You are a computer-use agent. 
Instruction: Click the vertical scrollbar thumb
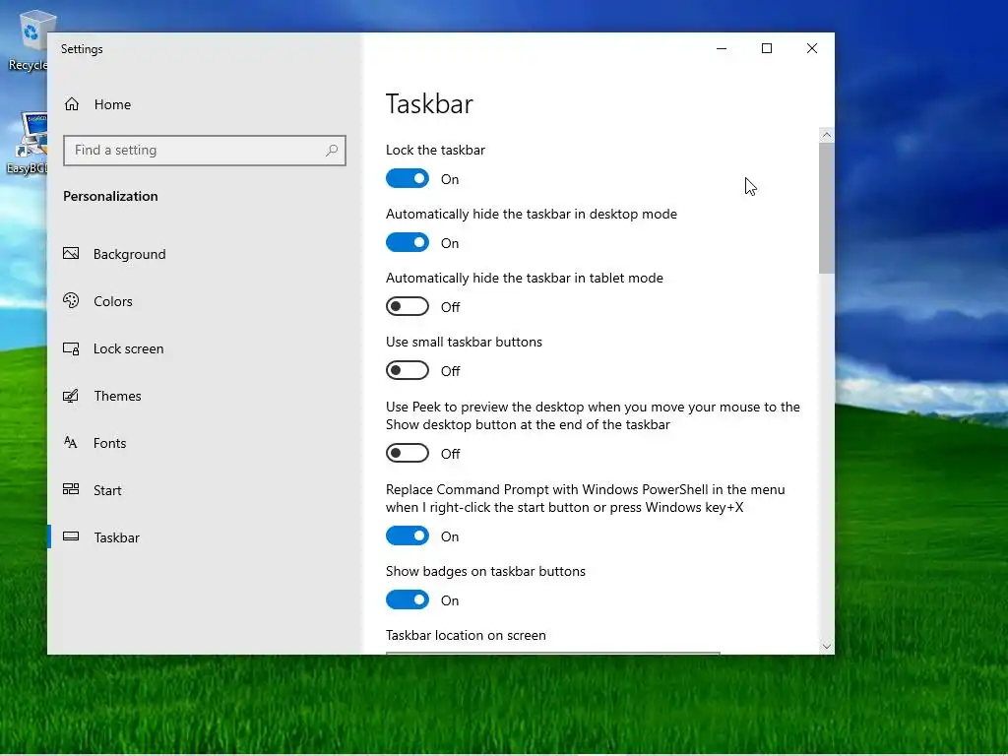coord(827,208)
